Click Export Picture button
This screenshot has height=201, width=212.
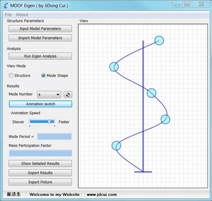pos(40,182)
